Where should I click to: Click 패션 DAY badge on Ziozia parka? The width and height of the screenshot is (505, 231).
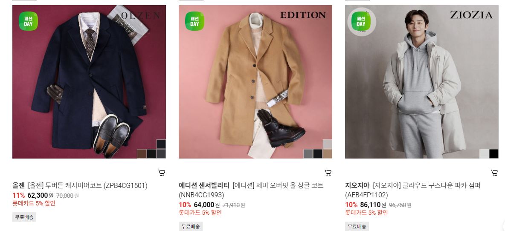[361, 21]
